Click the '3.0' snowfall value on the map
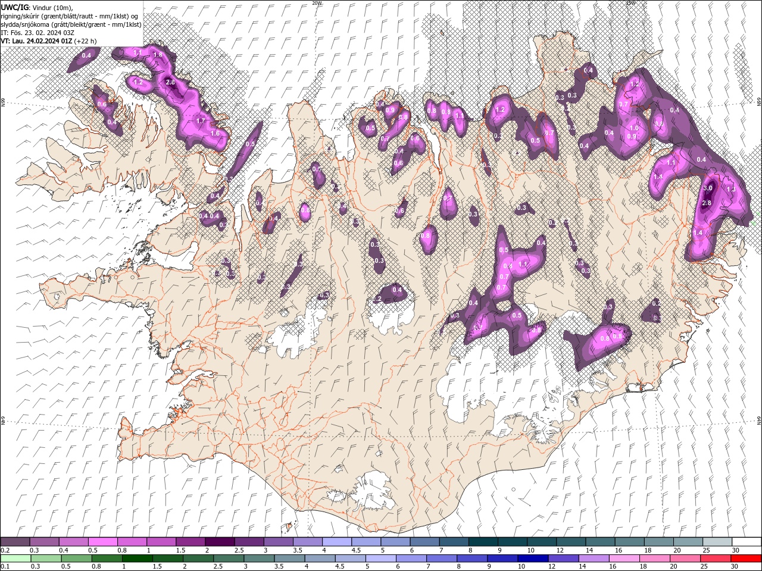 tap(708, 188)
